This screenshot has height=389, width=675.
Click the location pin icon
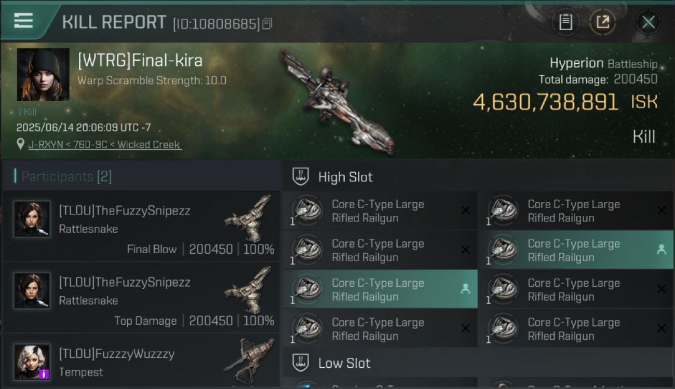(20, 145)
